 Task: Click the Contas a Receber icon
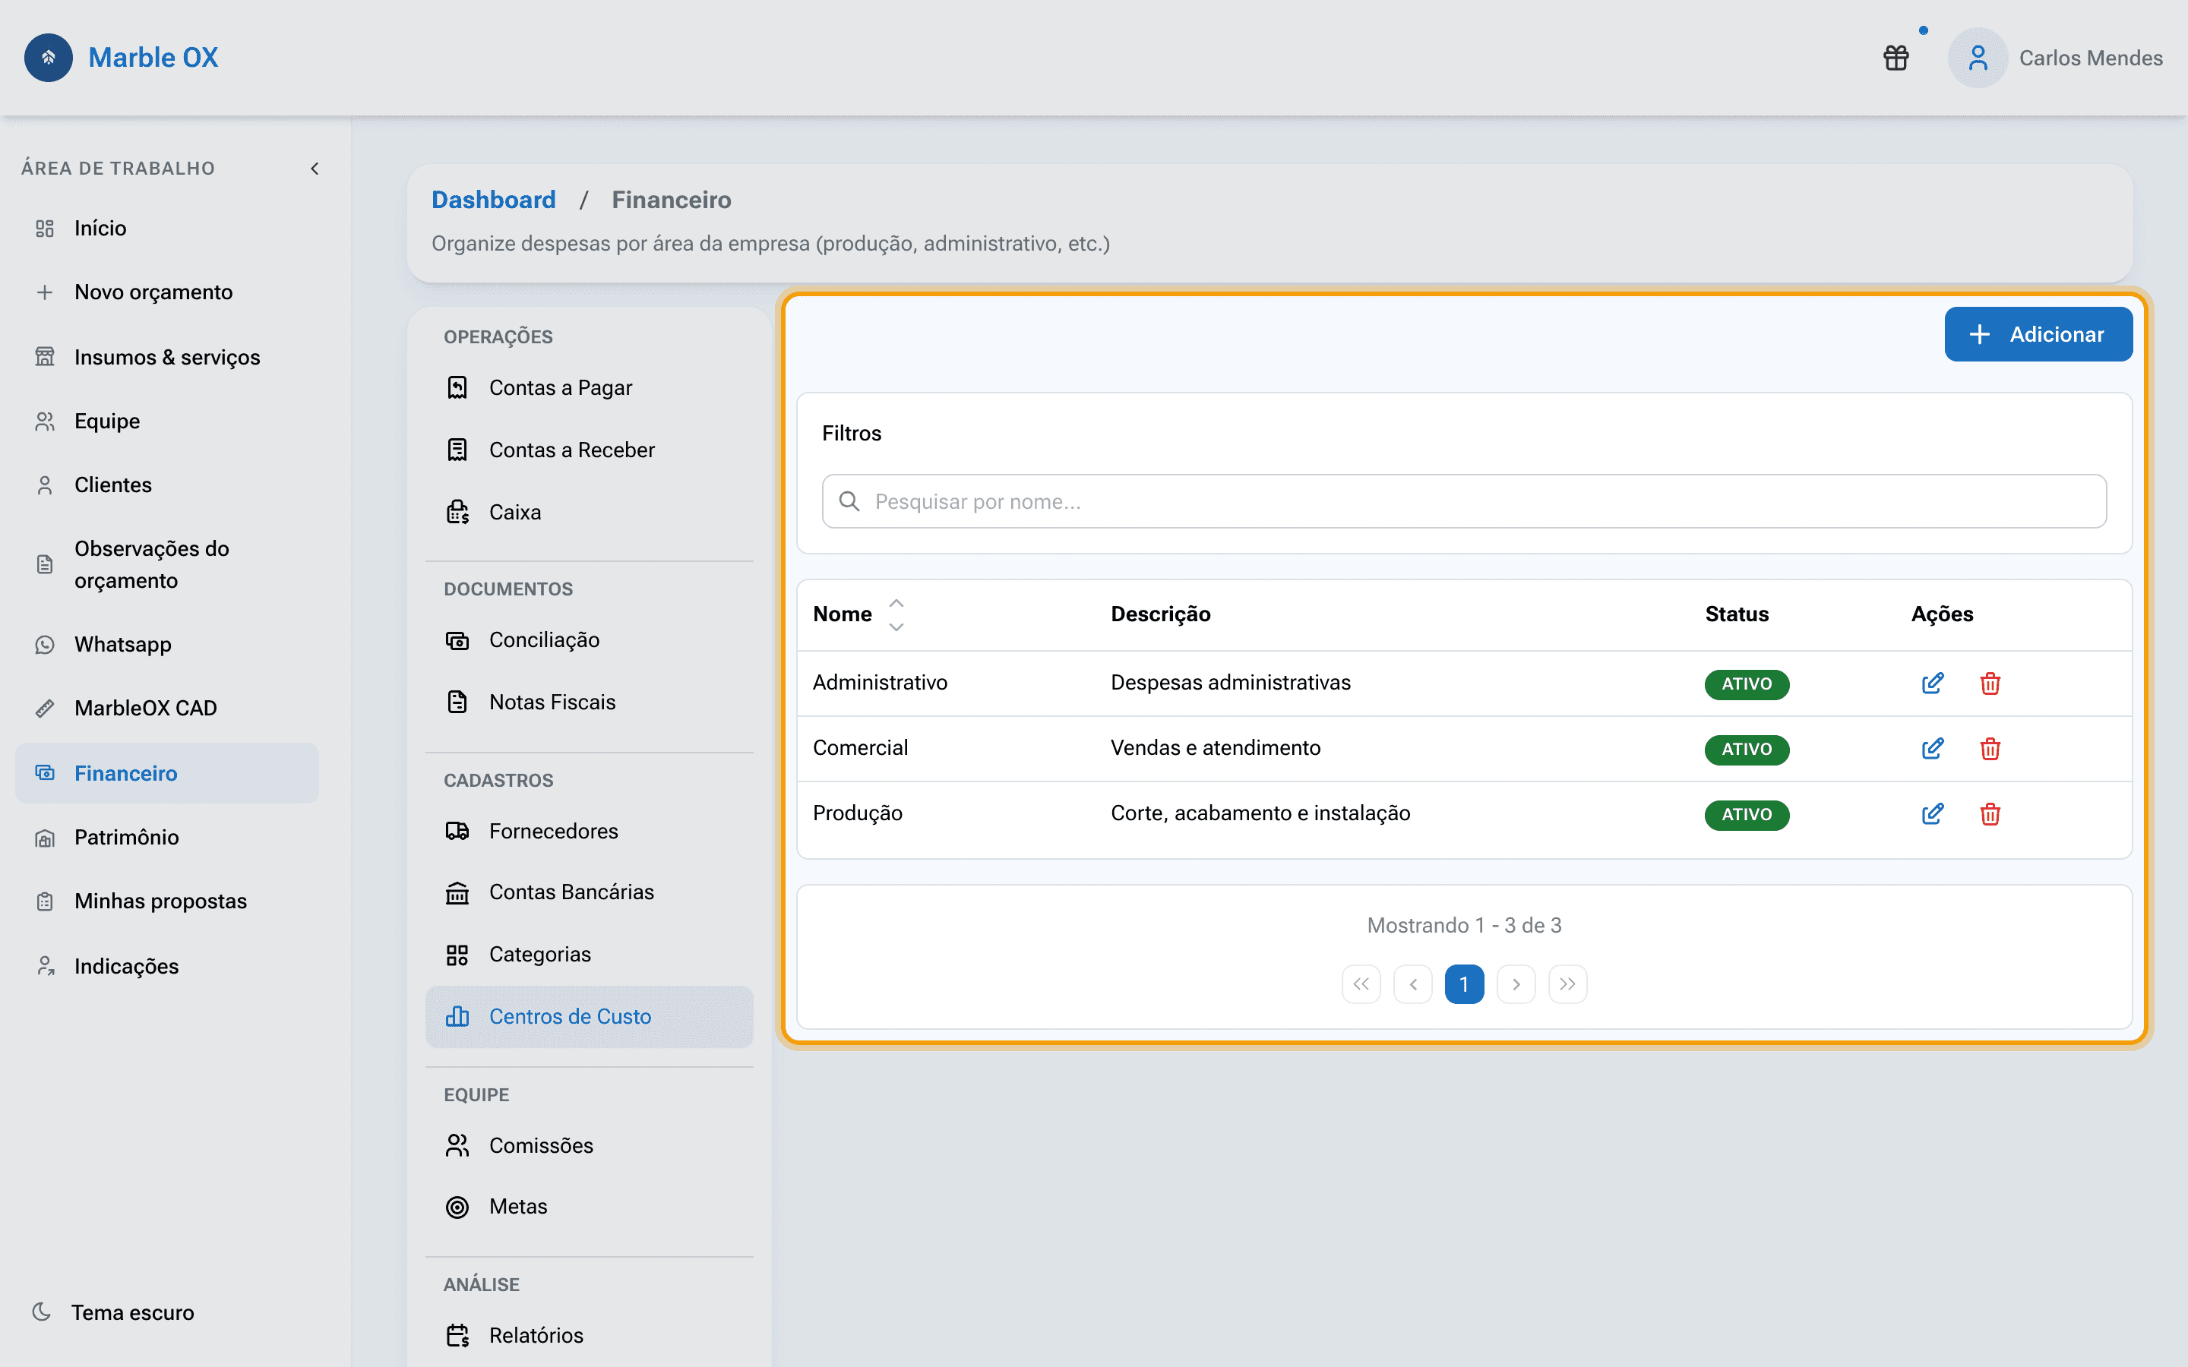[457, 450]
